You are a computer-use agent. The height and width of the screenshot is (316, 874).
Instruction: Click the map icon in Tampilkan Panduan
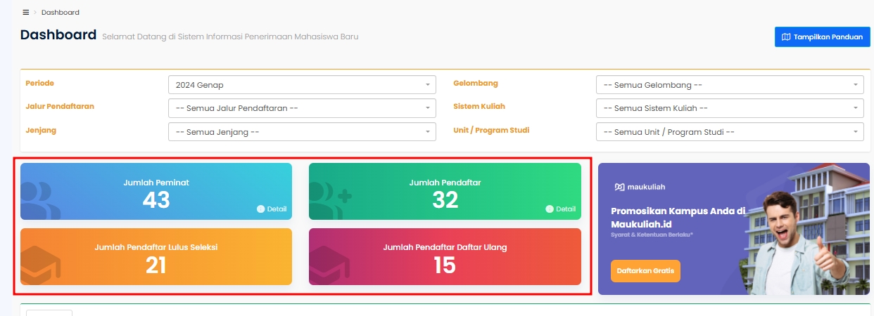(785, 37)
